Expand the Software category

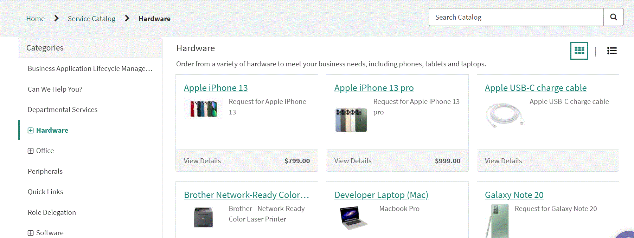31,233
